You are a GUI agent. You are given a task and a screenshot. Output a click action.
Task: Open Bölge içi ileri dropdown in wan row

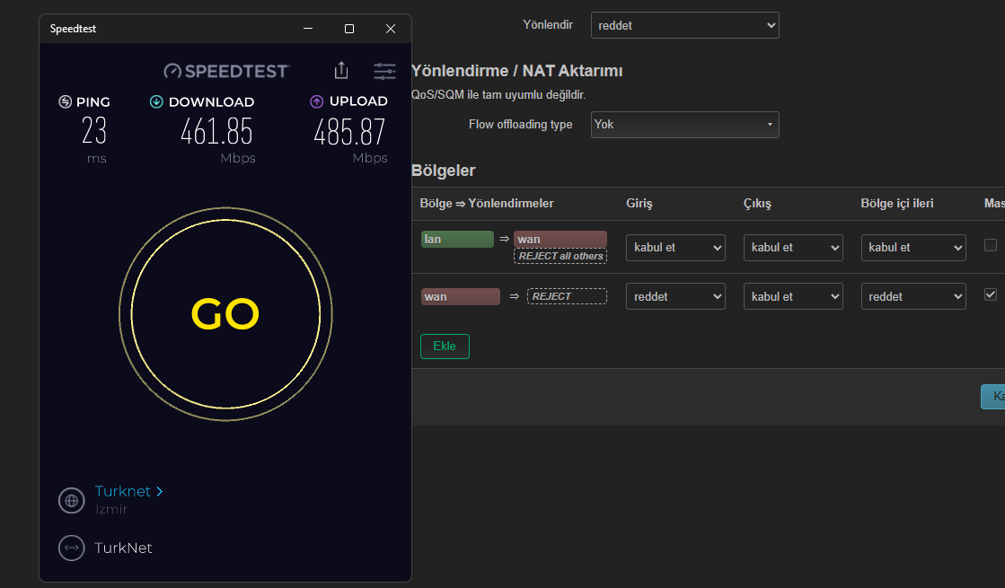point(913,296)
